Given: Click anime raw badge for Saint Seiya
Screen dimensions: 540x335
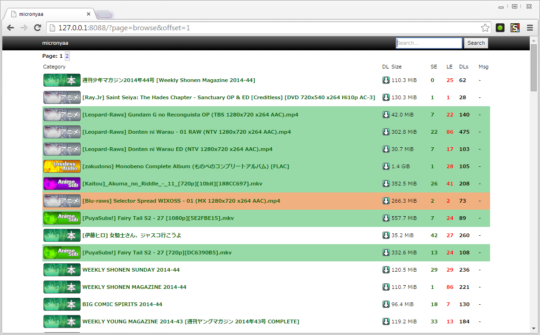Looking at the screenshot, I should (x=62, y=97).
